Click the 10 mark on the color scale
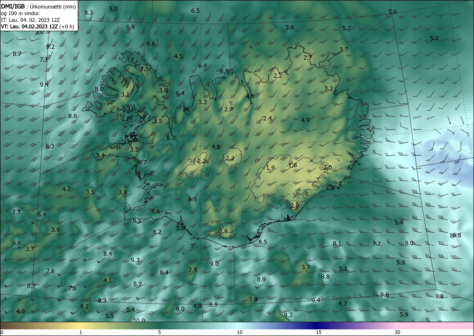Image resolution: width=474 pixels, height=336 pixels. (x=239, y=332)
